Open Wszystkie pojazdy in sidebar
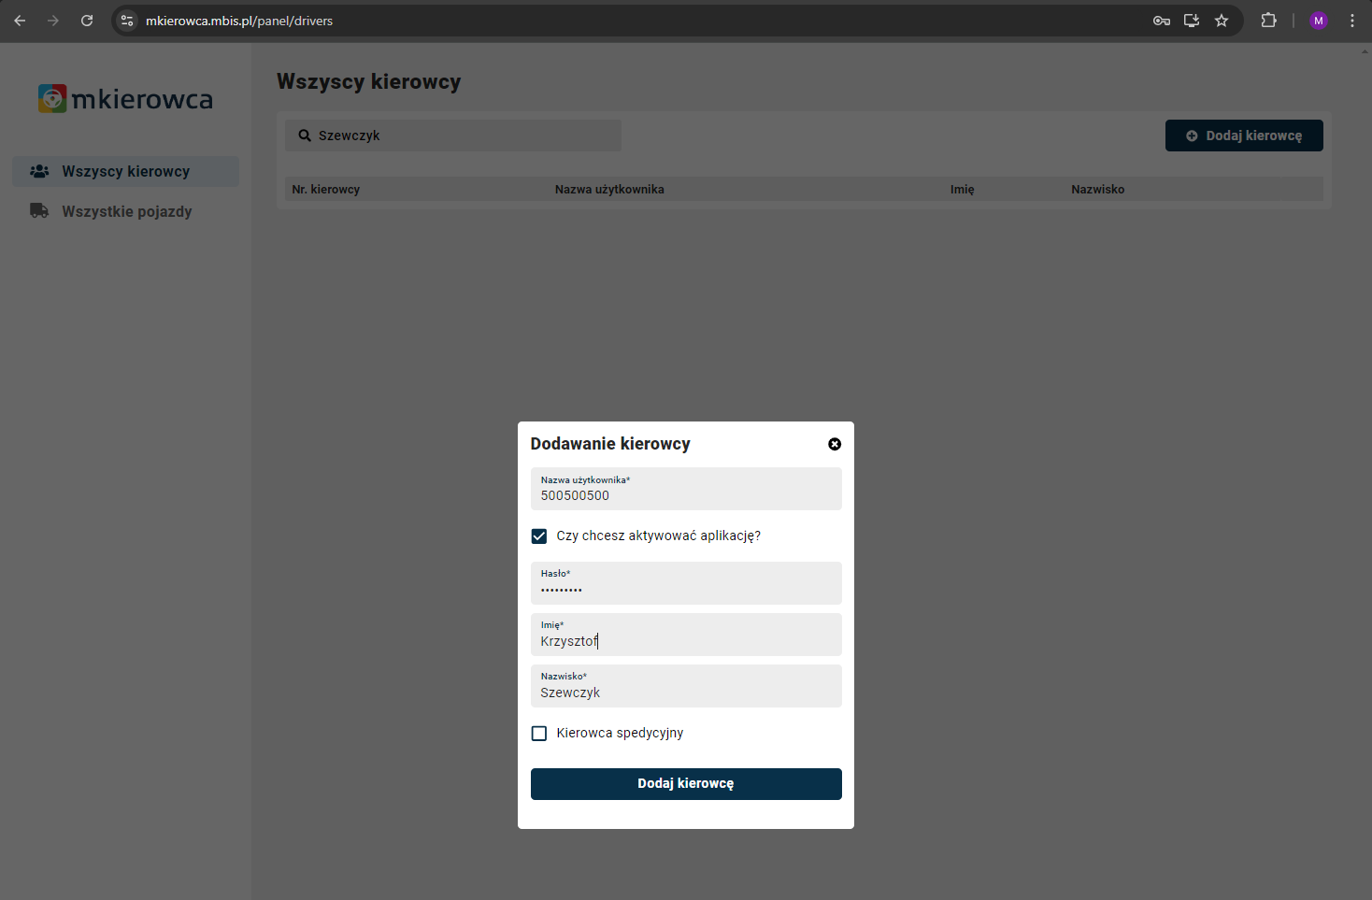 (125, 211)
